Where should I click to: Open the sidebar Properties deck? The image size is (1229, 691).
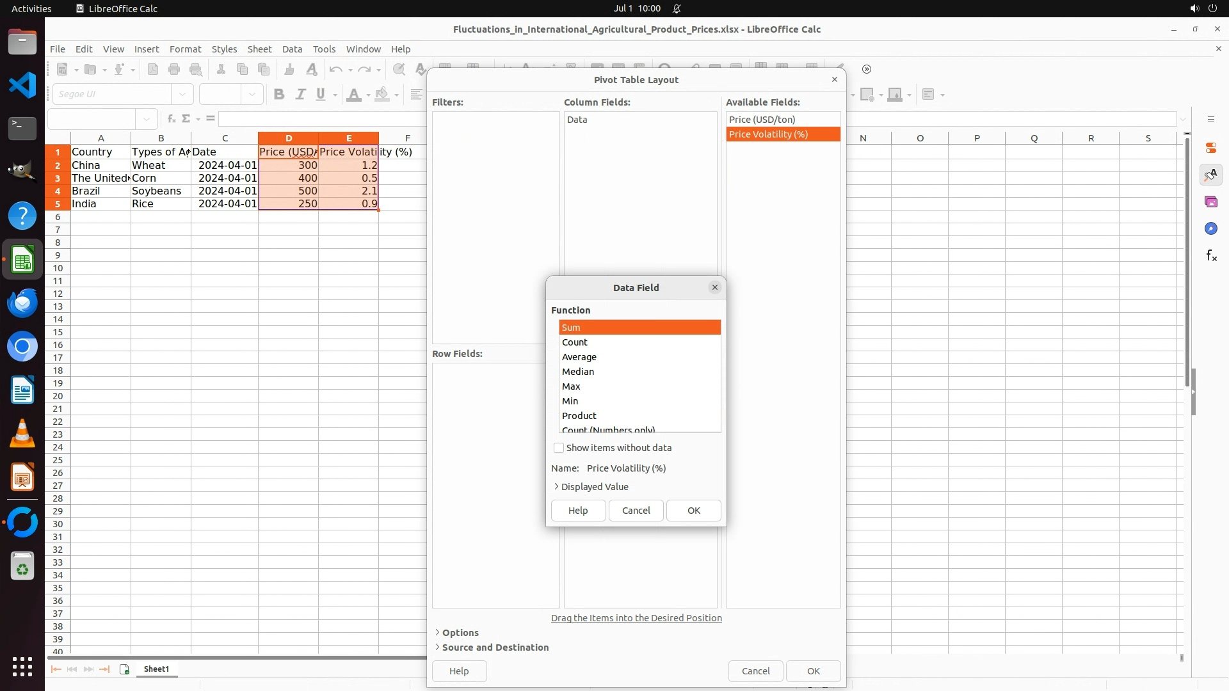(x=1210, y=148)
